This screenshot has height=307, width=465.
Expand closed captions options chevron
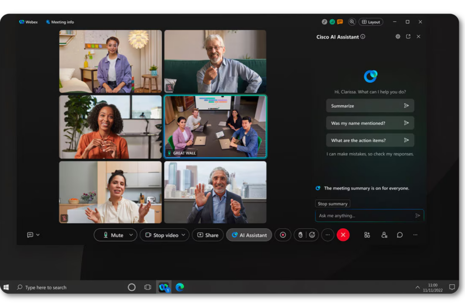click(38, 235)
